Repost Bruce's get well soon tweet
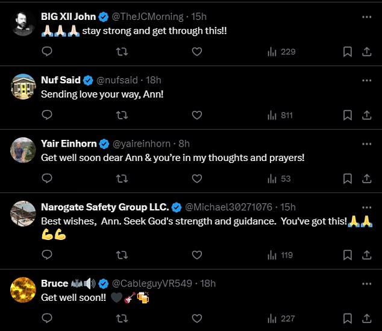Viewport: 382px width, 331px height. 122,318
